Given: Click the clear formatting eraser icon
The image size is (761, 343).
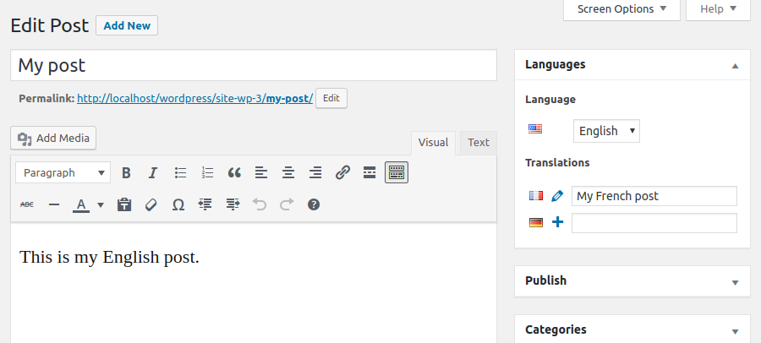Looking at the screenshot, I should 151,204.
